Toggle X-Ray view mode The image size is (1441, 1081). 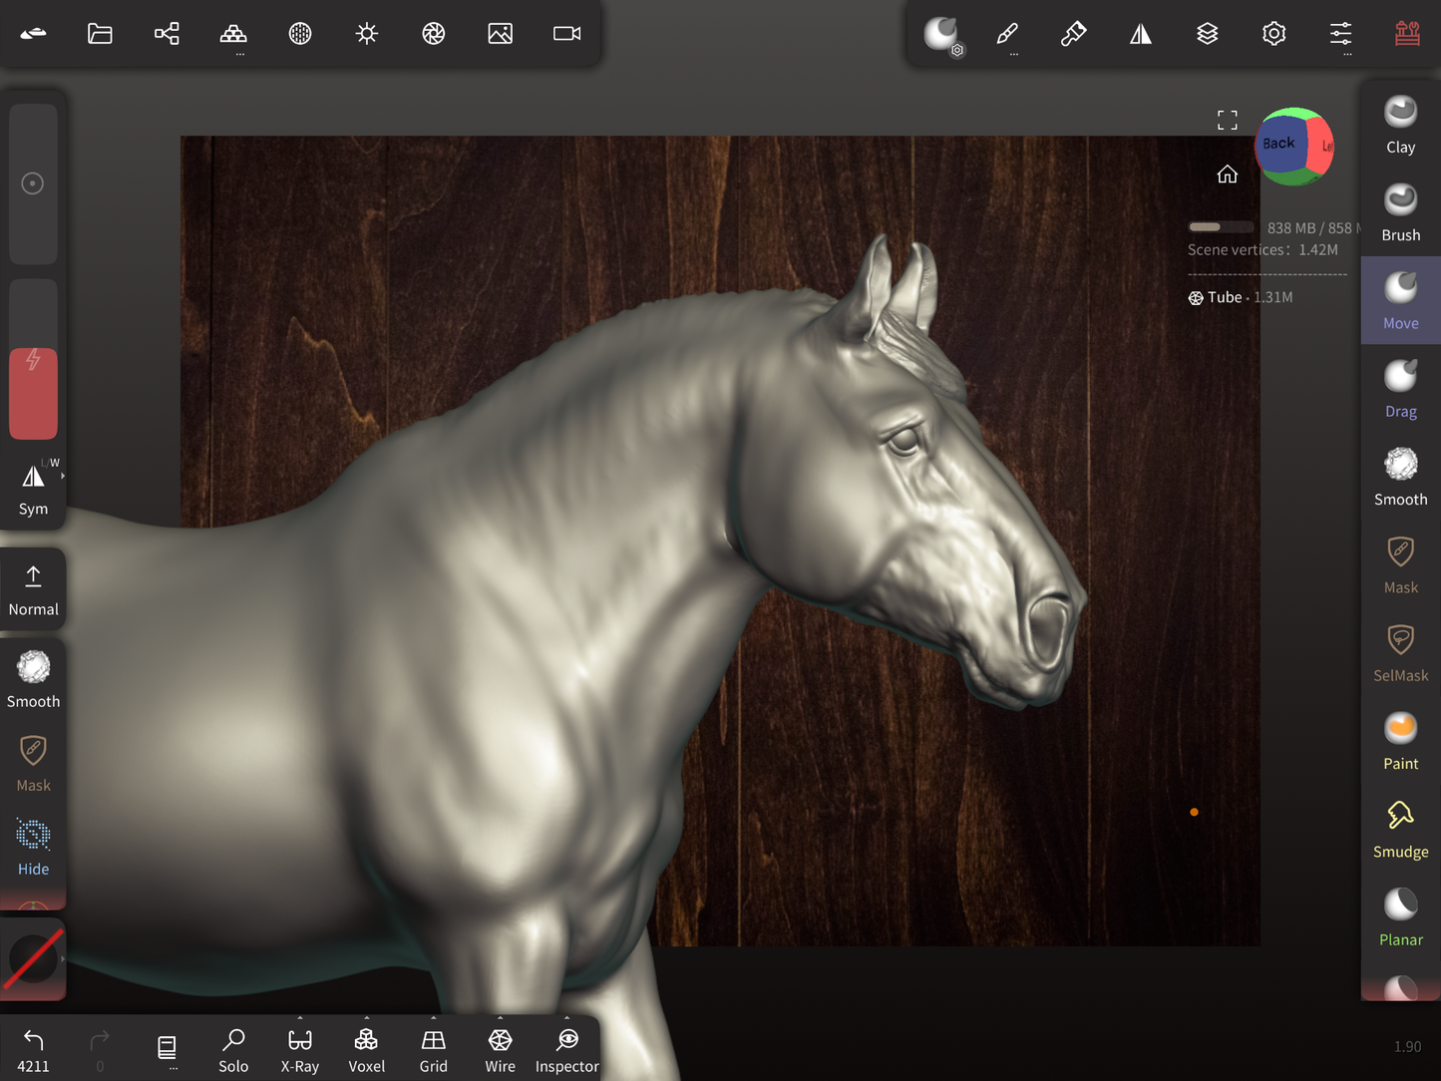point(299,1049)
